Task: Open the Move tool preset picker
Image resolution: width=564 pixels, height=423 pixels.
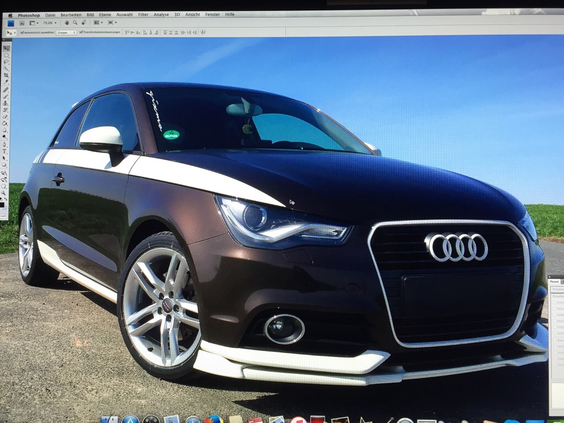Action: (x=11, y=32)
